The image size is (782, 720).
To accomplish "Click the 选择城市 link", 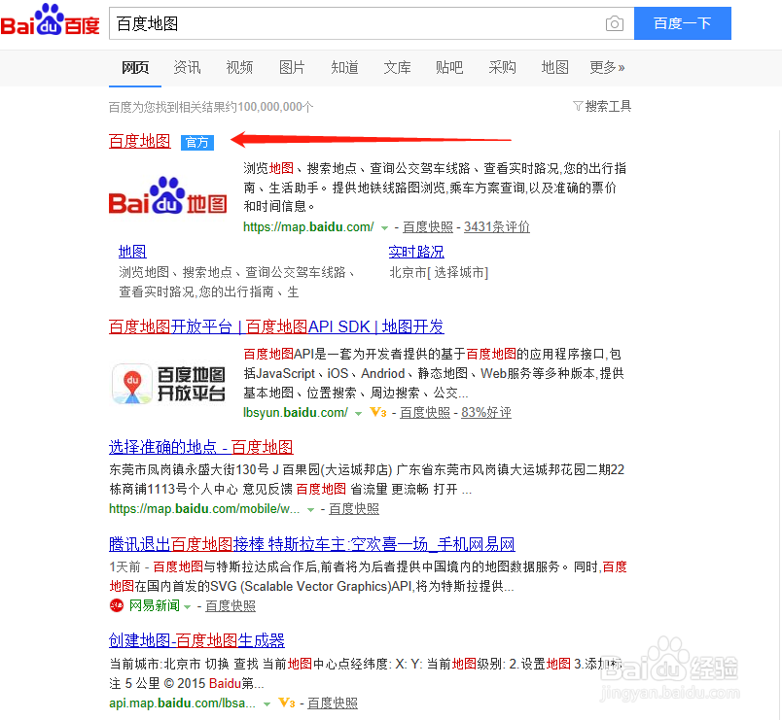I will pos(458,272).
